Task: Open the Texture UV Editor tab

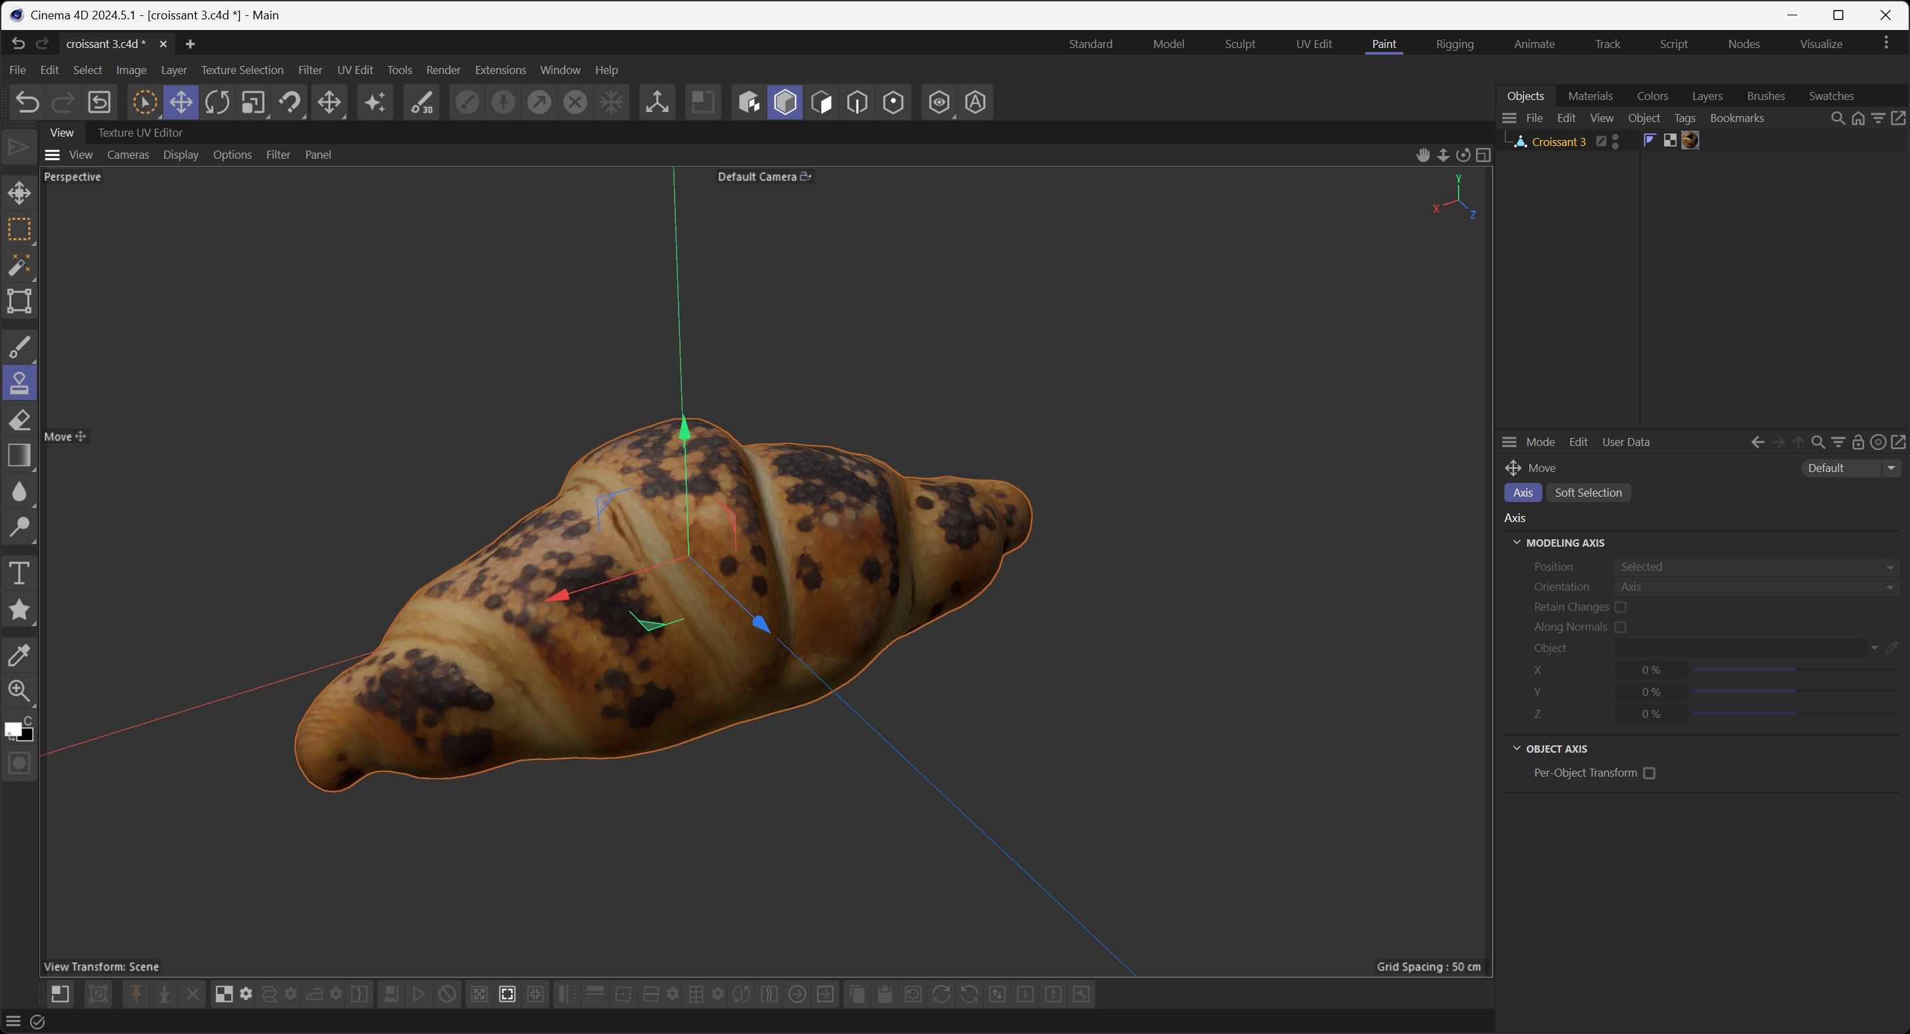Action: coord(140,133)
